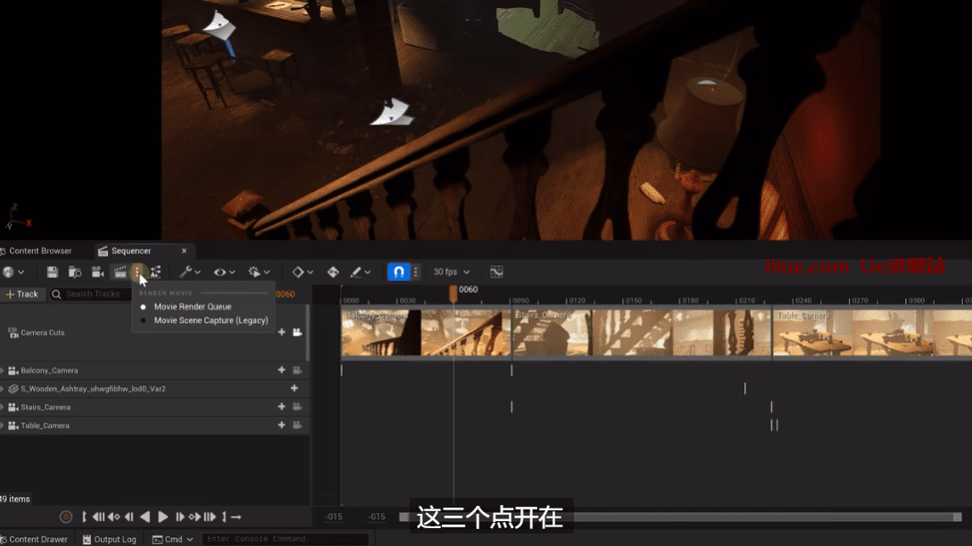Open the Output Log tab
Screen dimensions: 972x546
[x=110, y=539]
